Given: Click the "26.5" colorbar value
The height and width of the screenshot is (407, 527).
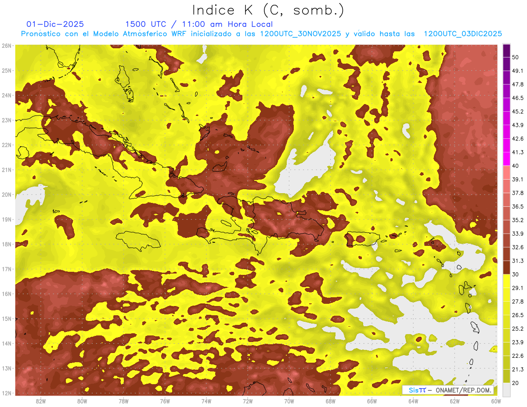Looking at the screenshot, I should 518,315.
